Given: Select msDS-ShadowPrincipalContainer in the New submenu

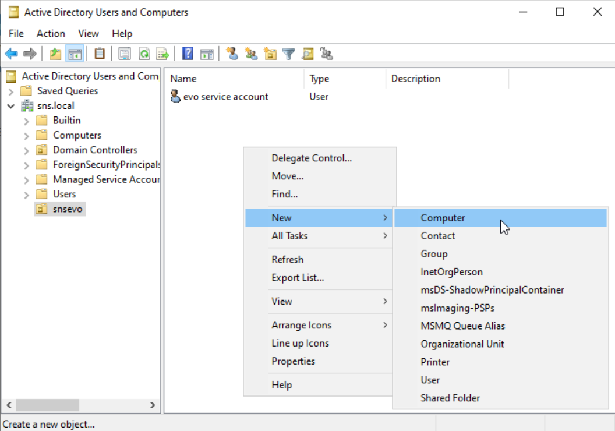Looking at the screenshot, I should pos(500,290).
